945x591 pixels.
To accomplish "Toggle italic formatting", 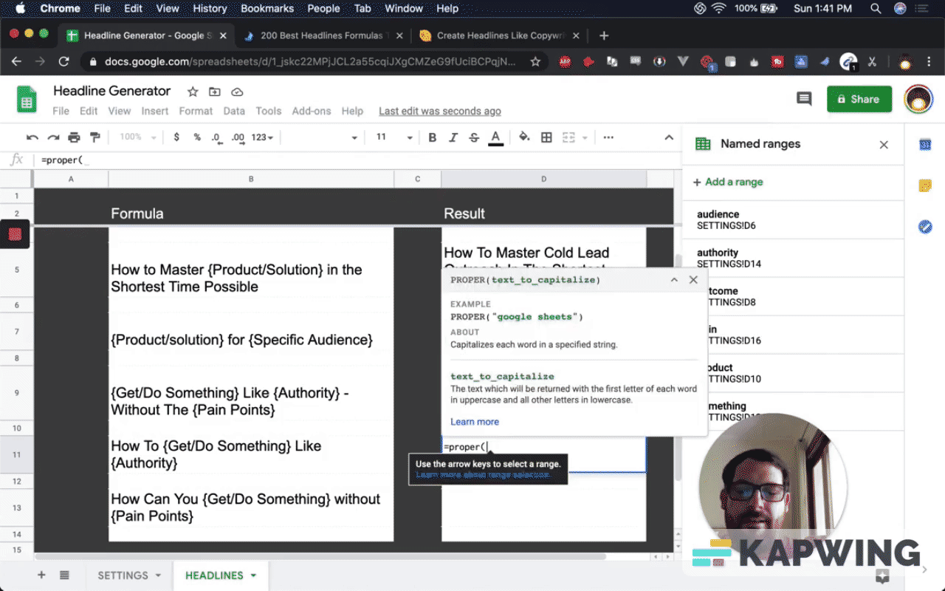I will click(x=453, y=137).
